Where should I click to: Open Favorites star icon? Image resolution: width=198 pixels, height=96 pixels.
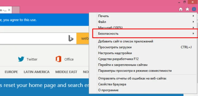click(x=187, y=9)
